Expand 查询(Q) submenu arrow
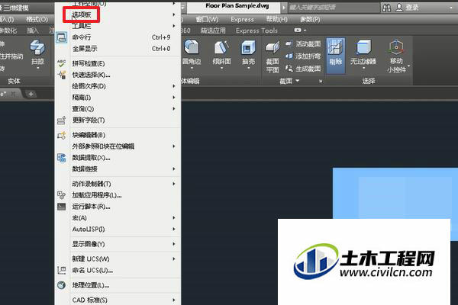 coord(174,108)
